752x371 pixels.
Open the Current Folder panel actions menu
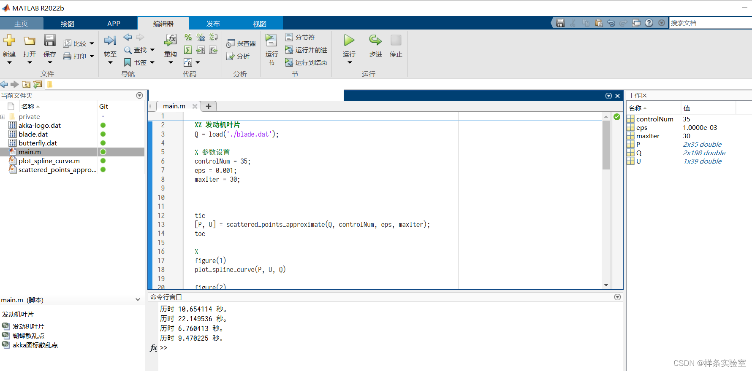click(139, 96)
